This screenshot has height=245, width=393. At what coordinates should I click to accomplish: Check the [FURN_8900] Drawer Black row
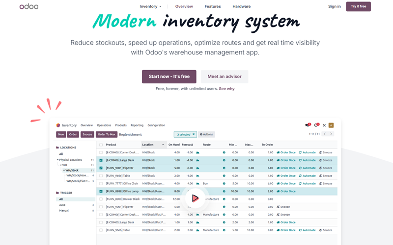[x=101, y=199]
